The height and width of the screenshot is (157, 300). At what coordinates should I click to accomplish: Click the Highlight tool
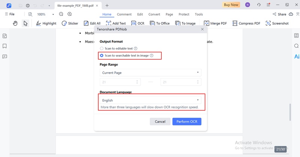46,23
